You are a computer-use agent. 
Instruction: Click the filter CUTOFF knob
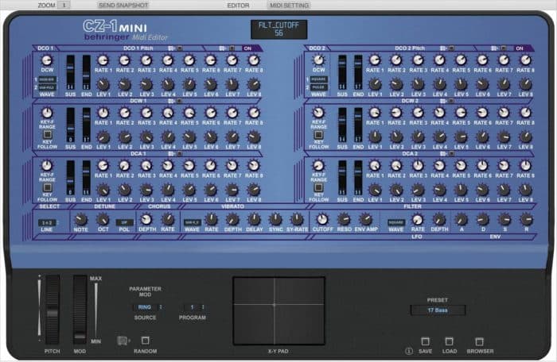pos(322,219)
